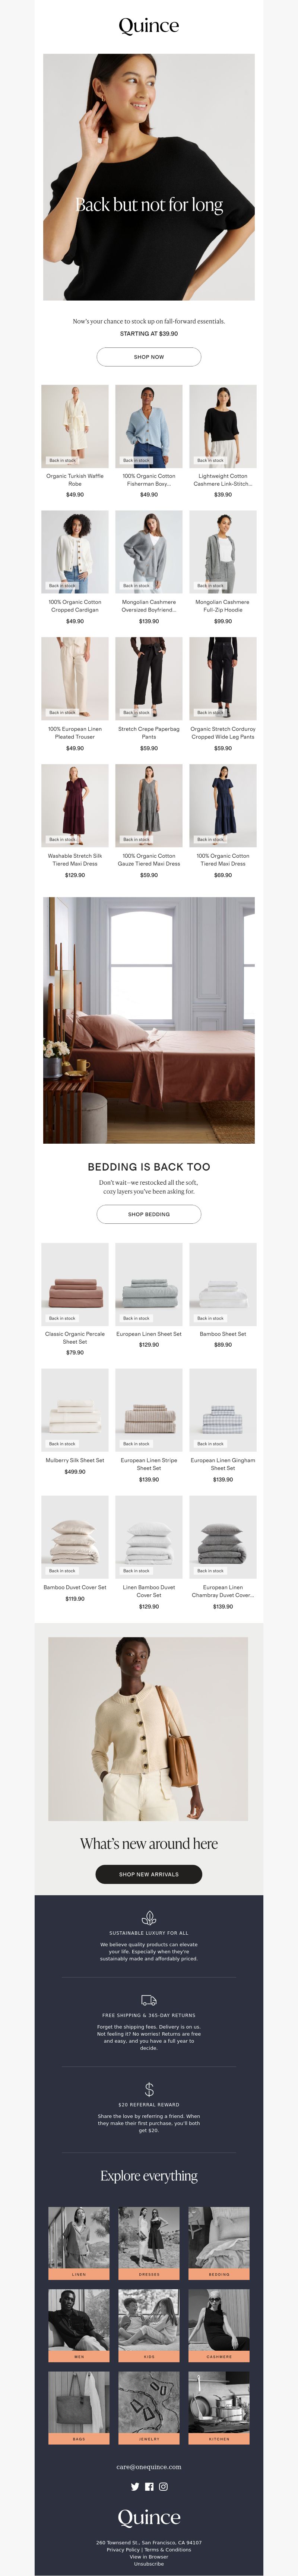Select the JEWELRY category tile
298x2576 pixels.
[149, 2408]
